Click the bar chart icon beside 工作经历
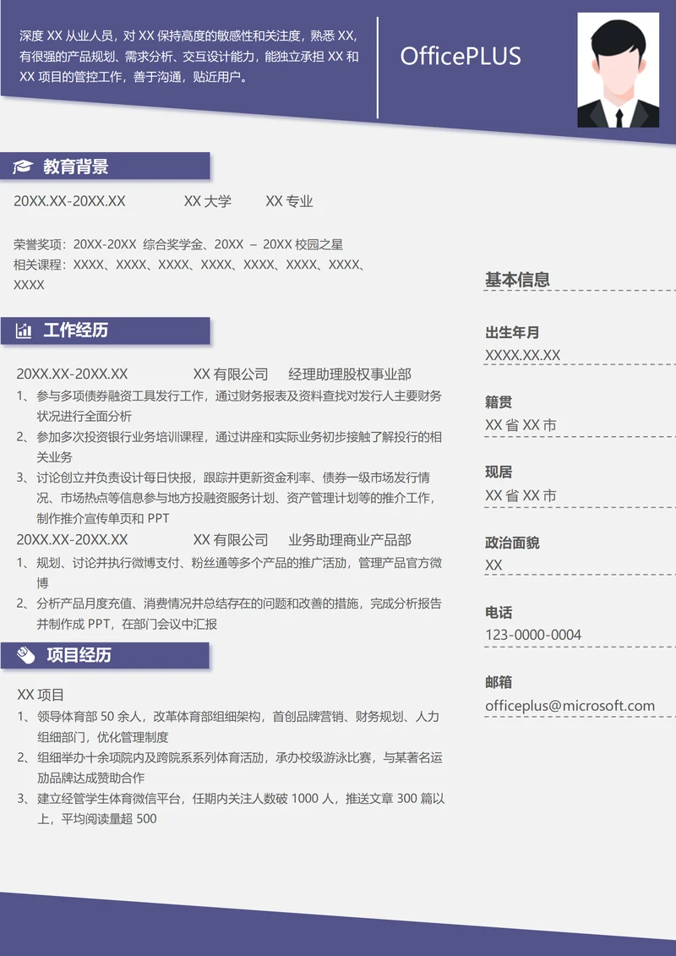Viewport: 676px width, 956px height. (x=23, y=331)
